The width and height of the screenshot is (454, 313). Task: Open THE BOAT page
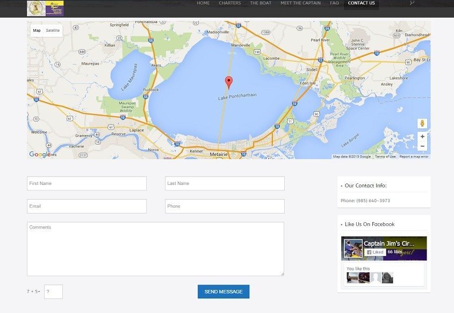[261, 3]
